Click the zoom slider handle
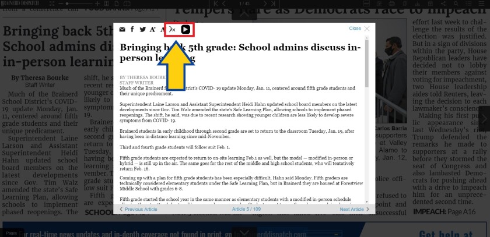 [x=67, y=3]
